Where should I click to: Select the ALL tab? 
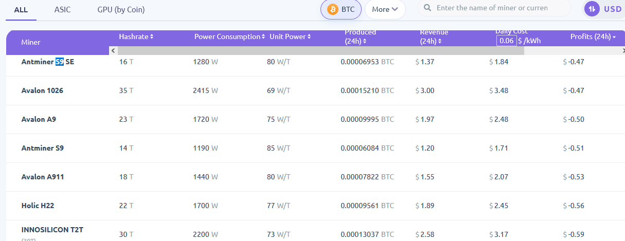click(21, 10)
